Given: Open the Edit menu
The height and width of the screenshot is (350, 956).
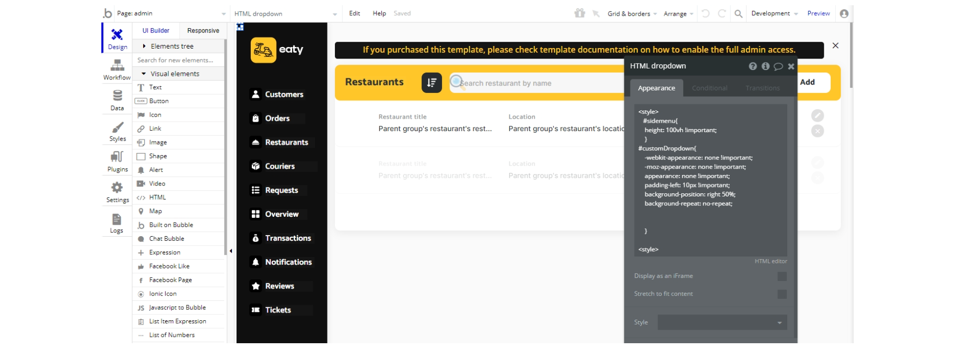Looking at the screenshot, I should click(355, 14).
